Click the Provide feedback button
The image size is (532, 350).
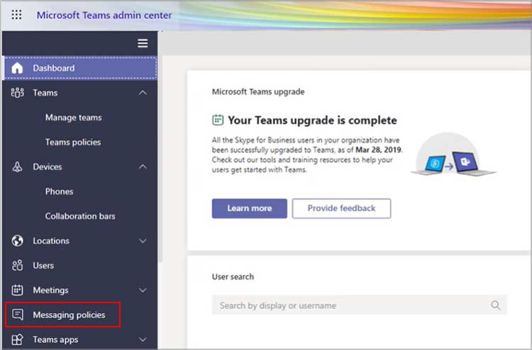pos(341,208)
